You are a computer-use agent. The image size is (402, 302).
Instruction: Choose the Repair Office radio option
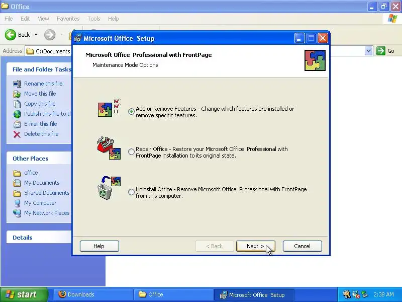coord(131,152)
